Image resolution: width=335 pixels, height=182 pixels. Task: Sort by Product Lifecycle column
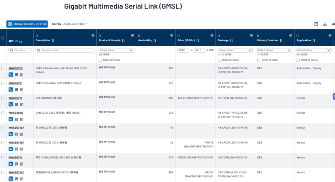tap(123, 40)
